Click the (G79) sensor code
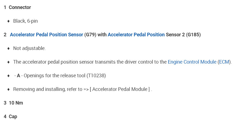 click(90, 35)
